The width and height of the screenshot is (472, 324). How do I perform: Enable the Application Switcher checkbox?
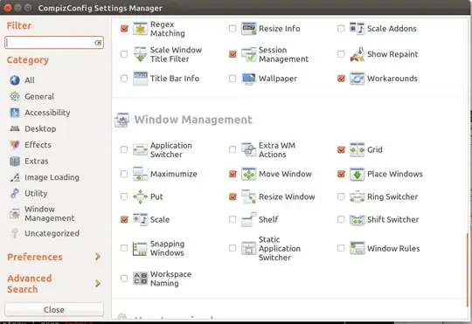124,149
